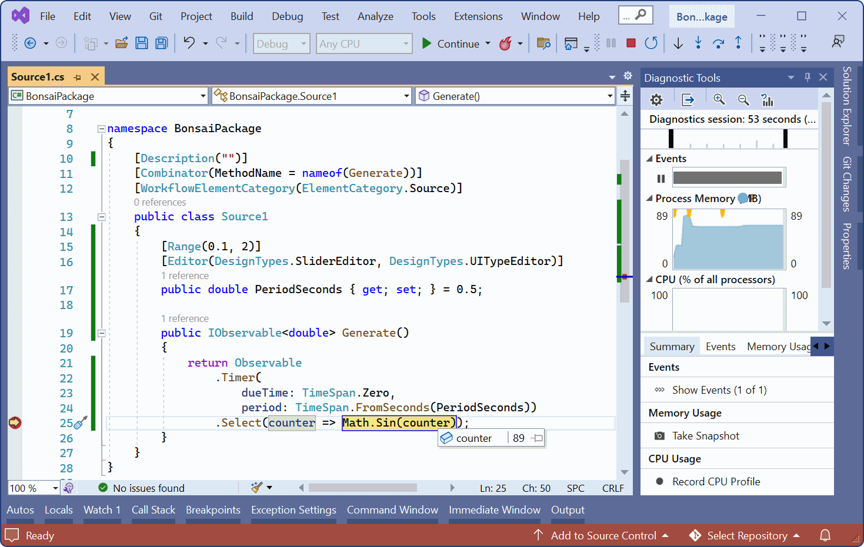This screenshot has width=864, height=547.
Task: Click Add to Source Control button
Action: pos(601,535)
